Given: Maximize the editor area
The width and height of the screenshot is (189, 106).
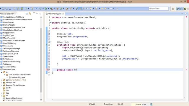Looking at the screenshot, I should click(185, 14).
